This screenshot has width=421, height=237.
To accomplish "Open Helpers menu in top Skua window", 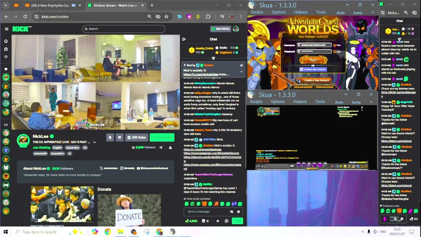I will (301, 12).
